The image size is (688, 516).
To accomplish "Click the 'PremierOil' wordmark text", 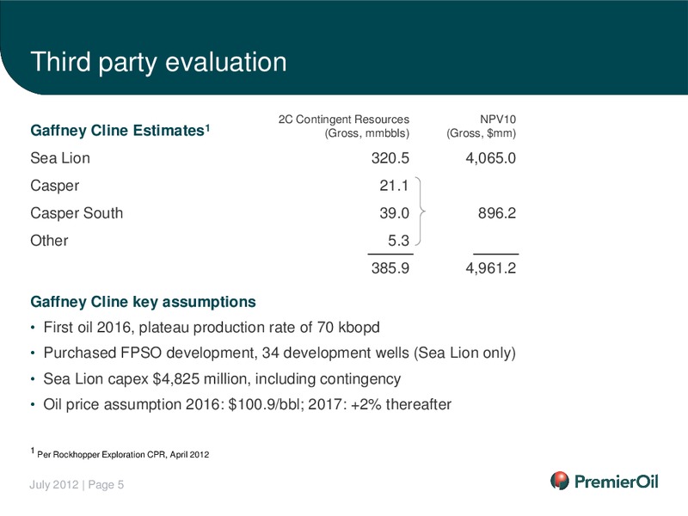I will point(617,482).
